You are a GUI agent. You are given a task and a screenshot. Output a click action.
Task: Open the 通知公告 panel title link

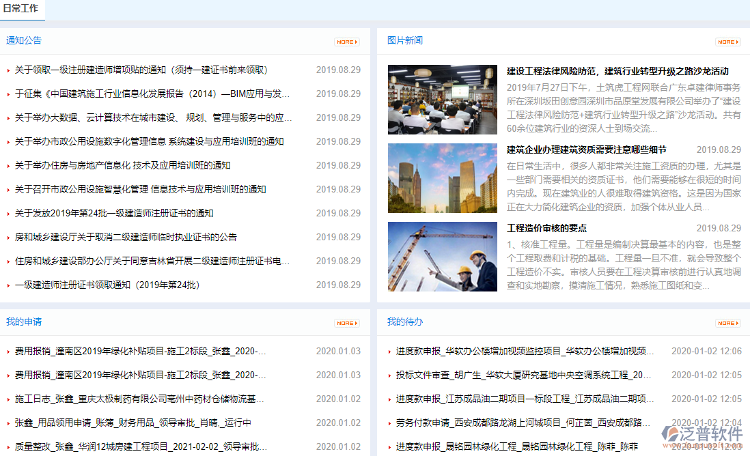pyautogui.click(x=24, y=41)
